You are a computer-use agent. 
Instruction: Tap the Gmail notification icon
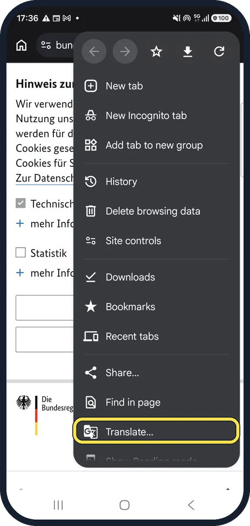[x=67, y=18]
